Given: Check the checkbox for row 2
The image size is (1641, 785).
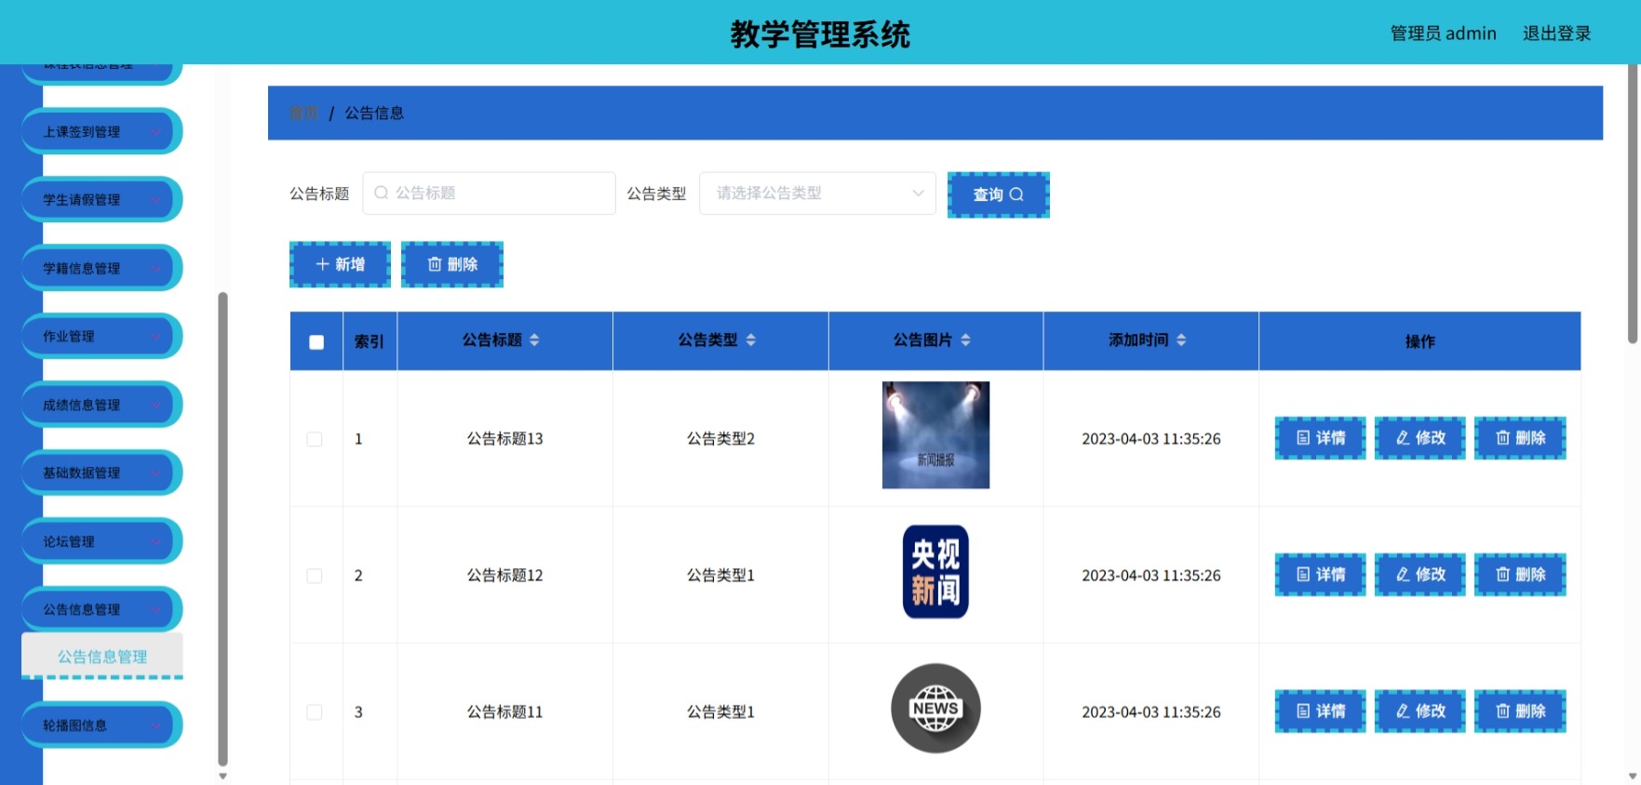Looking at the screenshot, I should (x=315, y=576).
